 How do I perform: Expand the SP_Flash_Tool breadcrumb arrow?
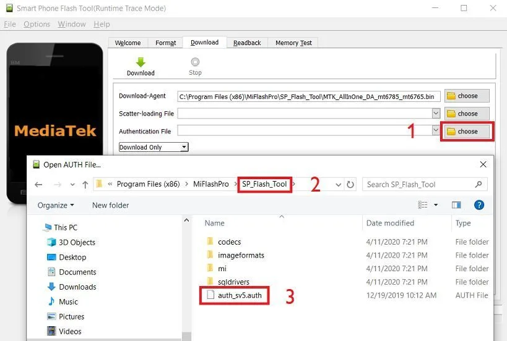(x=294, y=184)
